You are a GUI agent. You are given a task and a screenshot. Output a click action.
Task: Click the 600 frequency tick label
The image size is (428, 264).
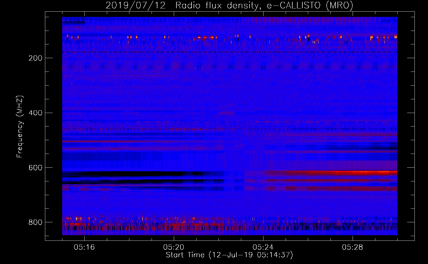pos(35,168)
